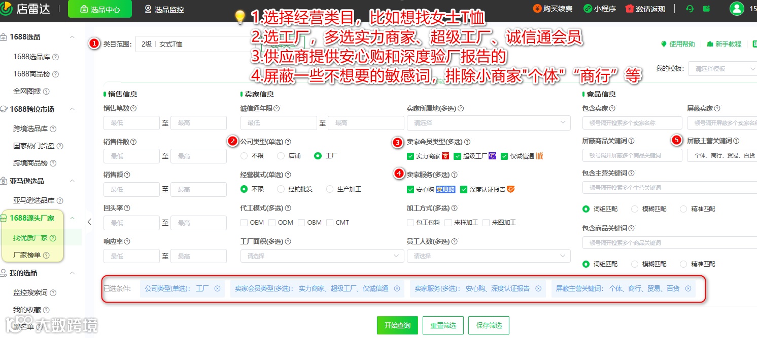This screenshot has width=757, height=338.
Task: Click the customer service headset icon
Action: [x=690, y=9]
